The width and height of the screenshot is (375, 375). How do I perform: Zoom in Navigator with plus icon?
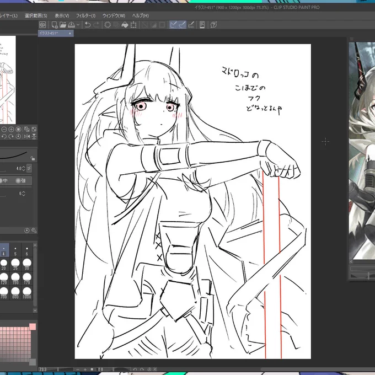11,130
